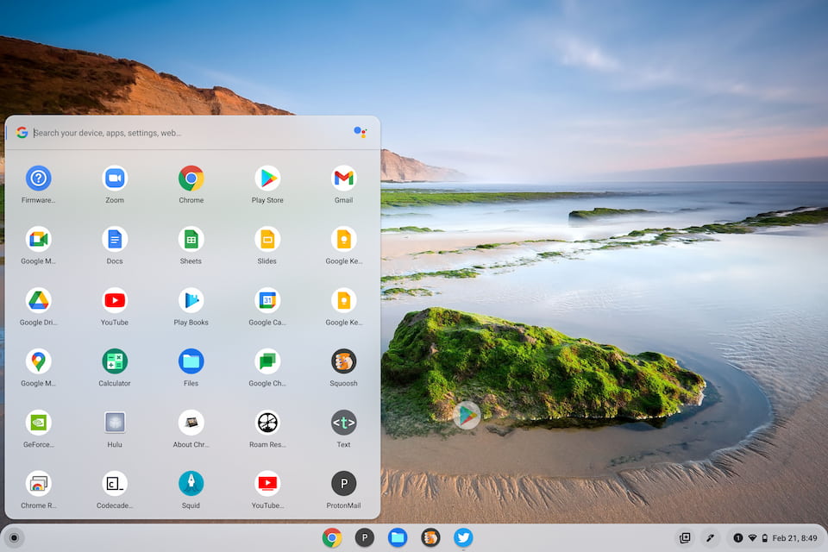Launch Roam Research
This screenshot has width=828, height=552.
[x=267, y=423]
